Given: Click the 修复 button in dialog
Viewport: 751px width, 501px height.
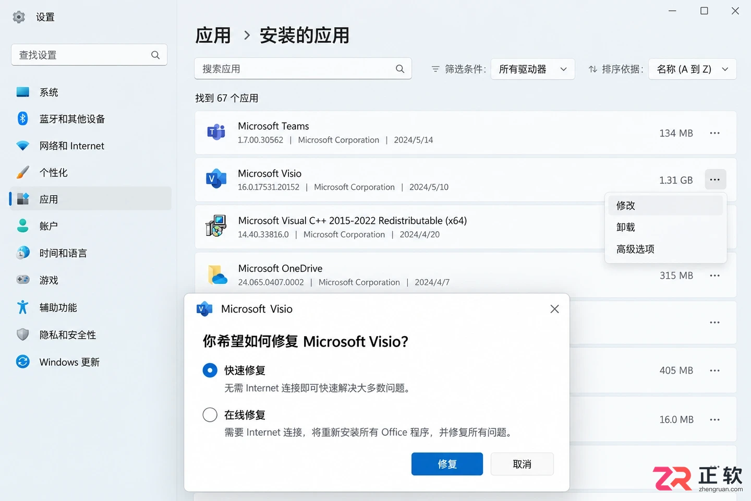Looking at the screenshot, I should point(447,464).
